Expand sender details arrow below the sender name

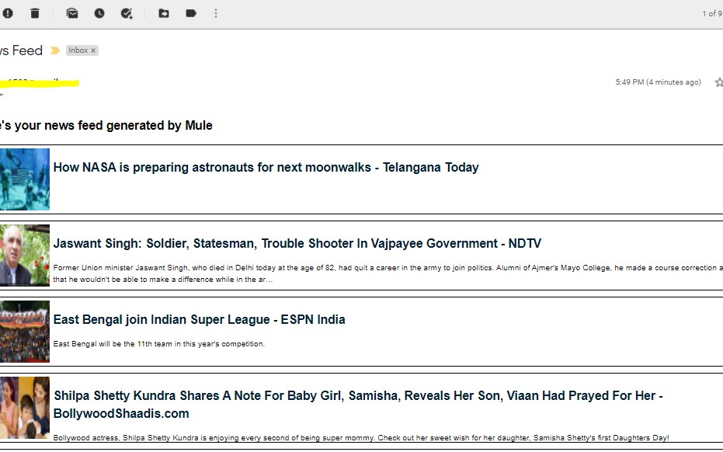[1, 95]
